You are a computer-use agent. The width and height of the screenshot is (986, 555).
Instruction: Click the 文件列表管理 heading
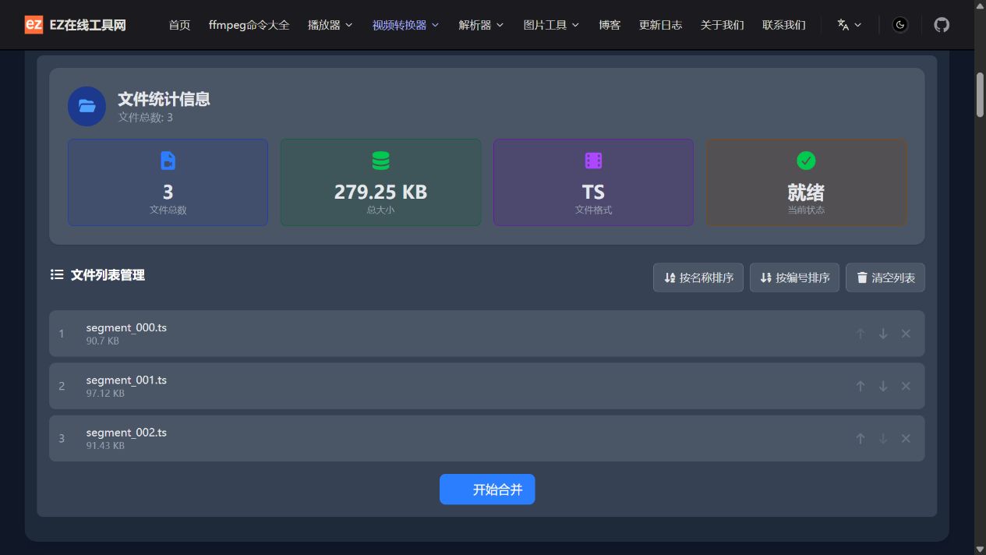click(108, 274)
